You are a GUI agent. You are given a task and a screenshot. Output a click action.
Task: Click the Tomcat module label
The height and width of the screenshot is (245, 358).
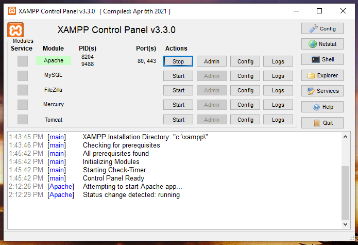(x=54, y=120)
